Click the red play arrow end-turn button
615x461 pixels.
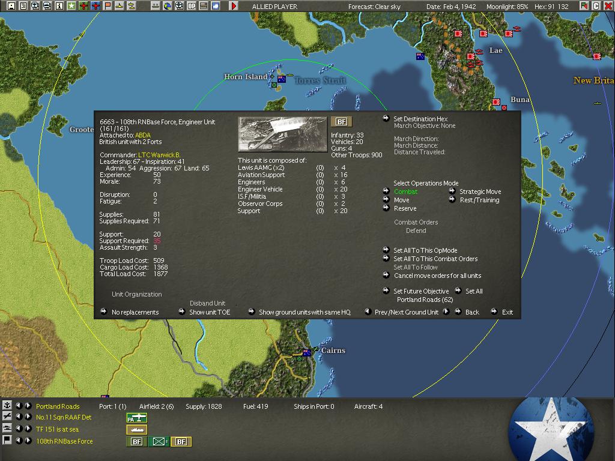234,6
